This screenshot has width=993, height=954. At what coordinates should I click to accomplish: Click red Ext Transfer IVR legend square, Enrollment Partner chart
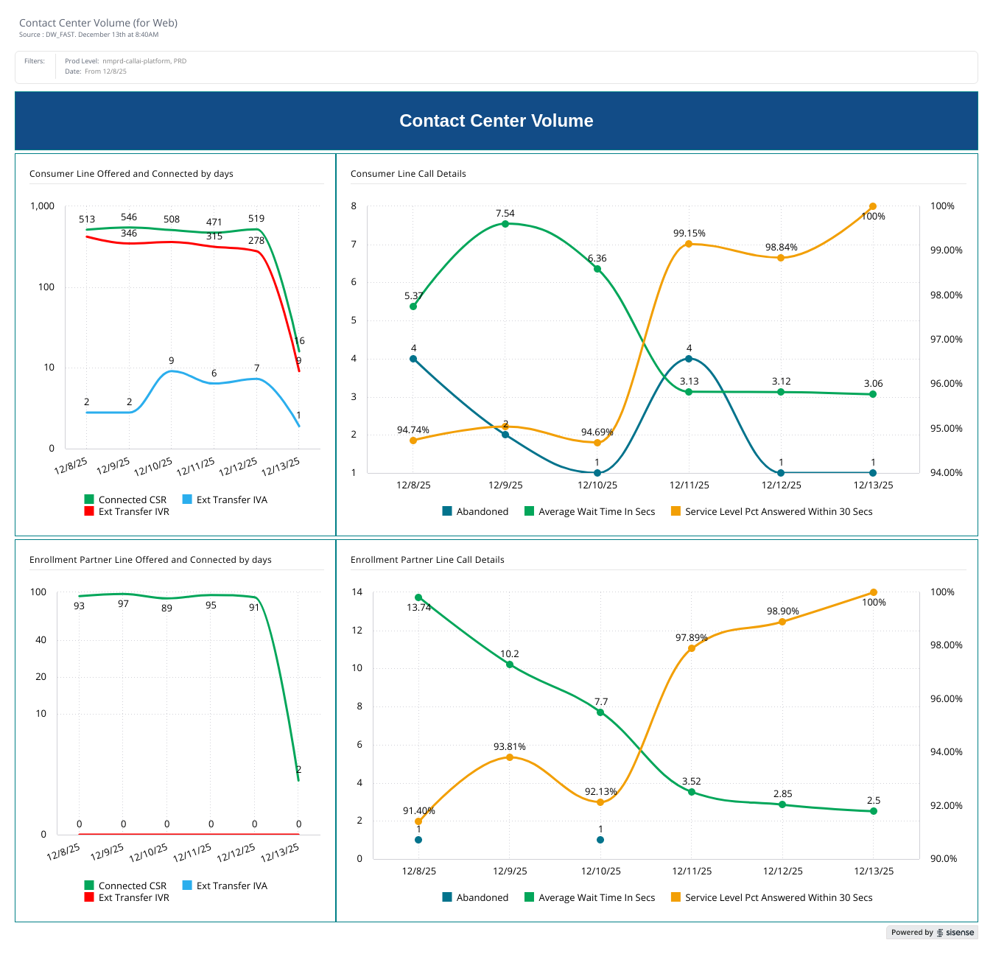tap(89, 897)
